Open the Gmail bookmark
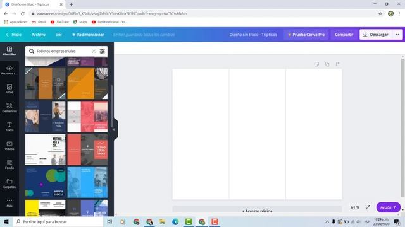Viewport: 405px width, 227px height. pyautogui.click(x=39, y=22)
